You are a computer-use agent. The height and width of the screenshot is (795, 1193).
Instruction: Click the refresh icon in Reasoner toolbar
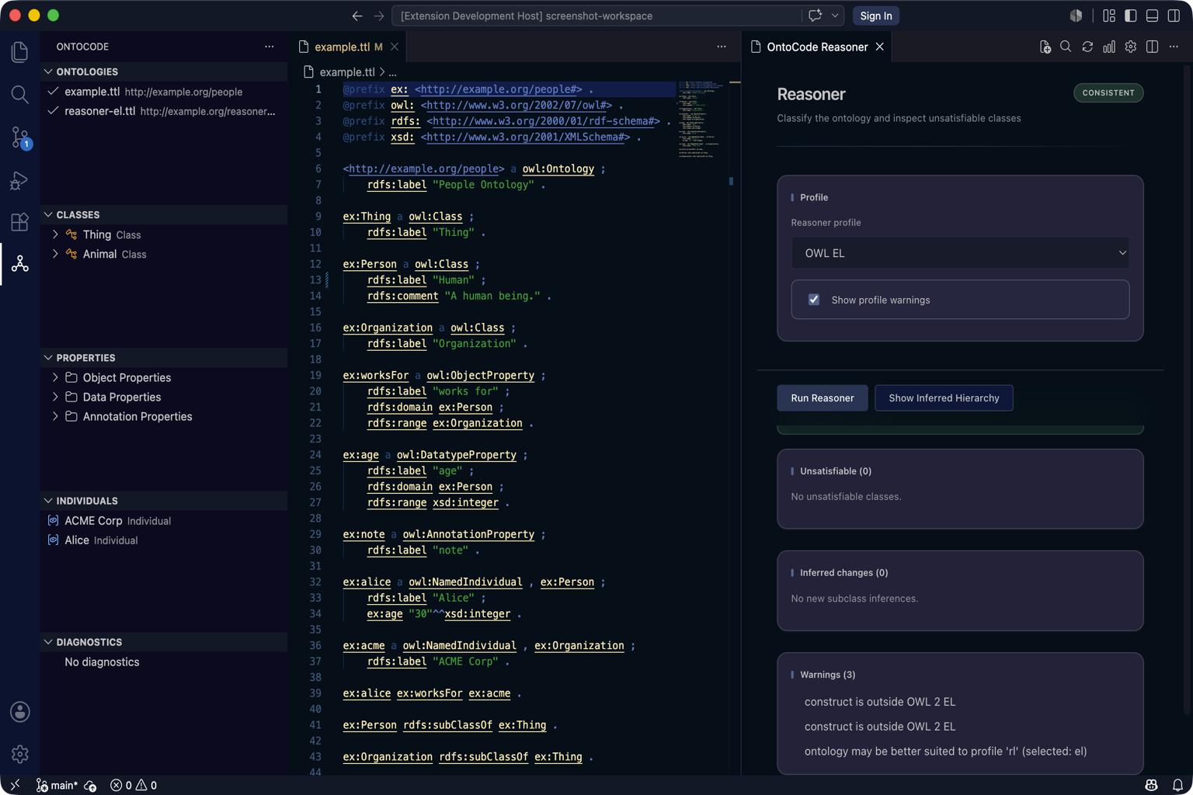[1087, 47]
